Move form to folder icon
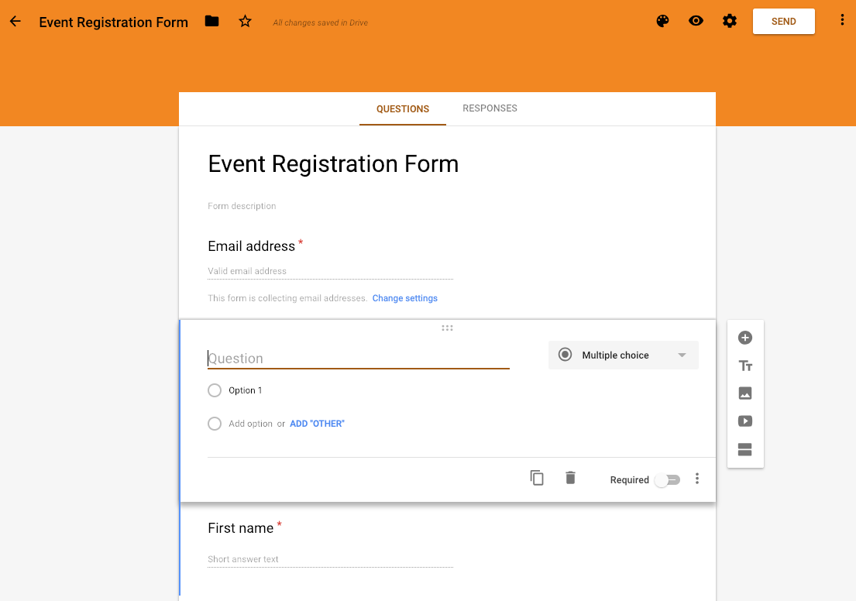 (x=211, y=21)
